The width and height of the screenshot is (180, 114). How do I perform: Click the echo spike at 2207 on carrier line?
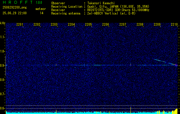click(131, 65)
